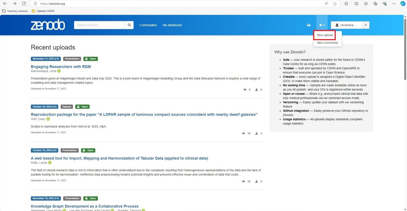The height and width of the screenshot is (211, 407).
Task: Click the Dataset badge on the LOFAR record
Action: [x=67, y=107]
